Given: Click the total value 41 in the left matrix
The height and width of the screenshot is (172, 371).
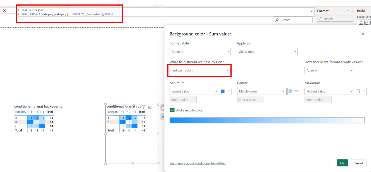Looking at the screenshot, I should point(51,130).
